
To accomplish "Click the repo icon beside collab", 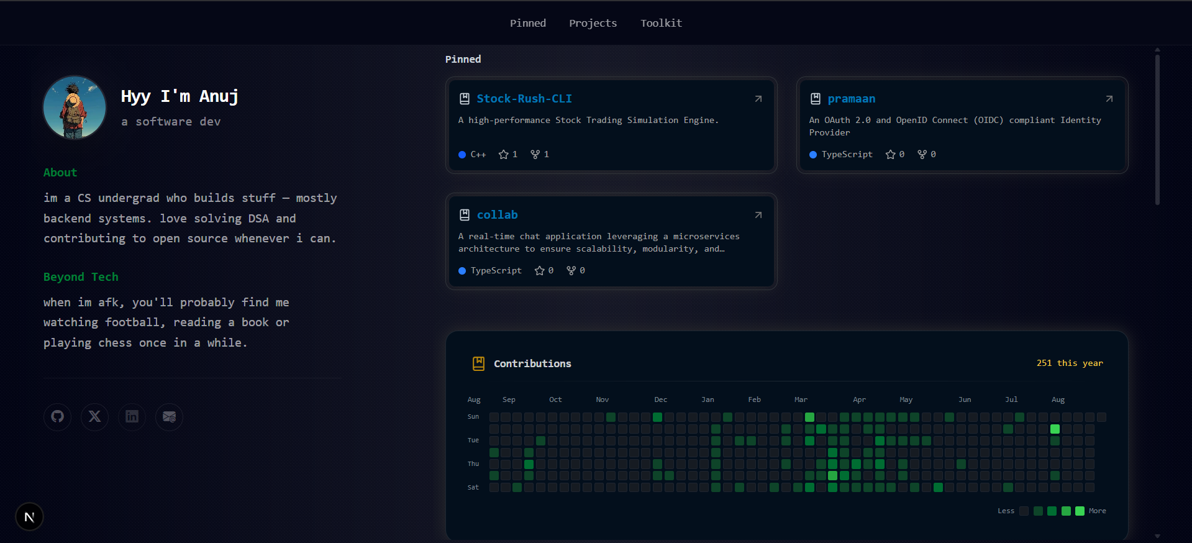I will (x=465, y=215).
